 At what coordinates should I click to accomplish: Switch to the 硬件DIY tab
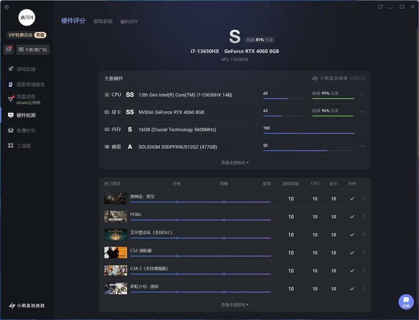coord(129,22)
